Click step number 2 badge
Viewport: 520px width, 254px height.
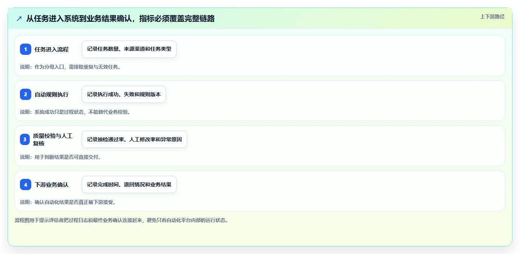(x=26, y=94)
